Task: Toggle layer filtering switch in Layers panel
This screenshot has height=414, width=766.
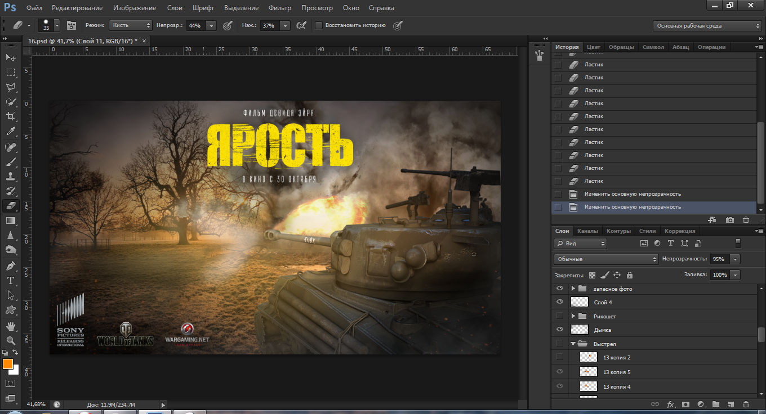Action: (x=738, y=243)
